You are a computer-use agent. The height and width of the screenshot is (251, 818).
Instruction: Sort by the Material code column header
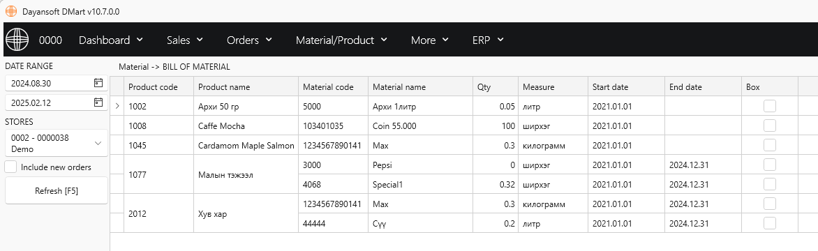[x=333, y=87]
